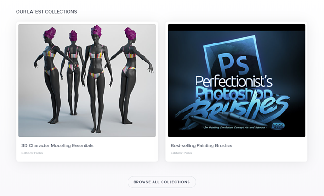Open the 3D Character Modeling Essentials title
Image resolution: width=324 pixels, height=196 pixels.
click(57, 145)
